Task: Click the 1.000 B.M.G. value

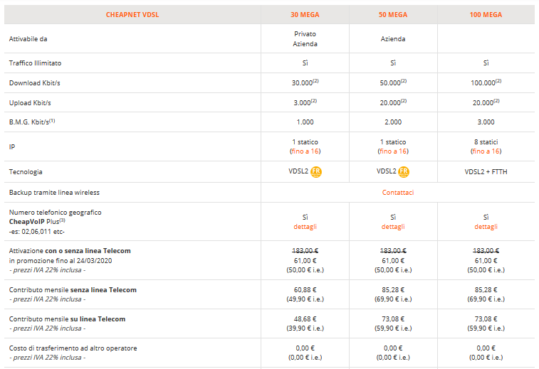Action: tap(305, 122)
